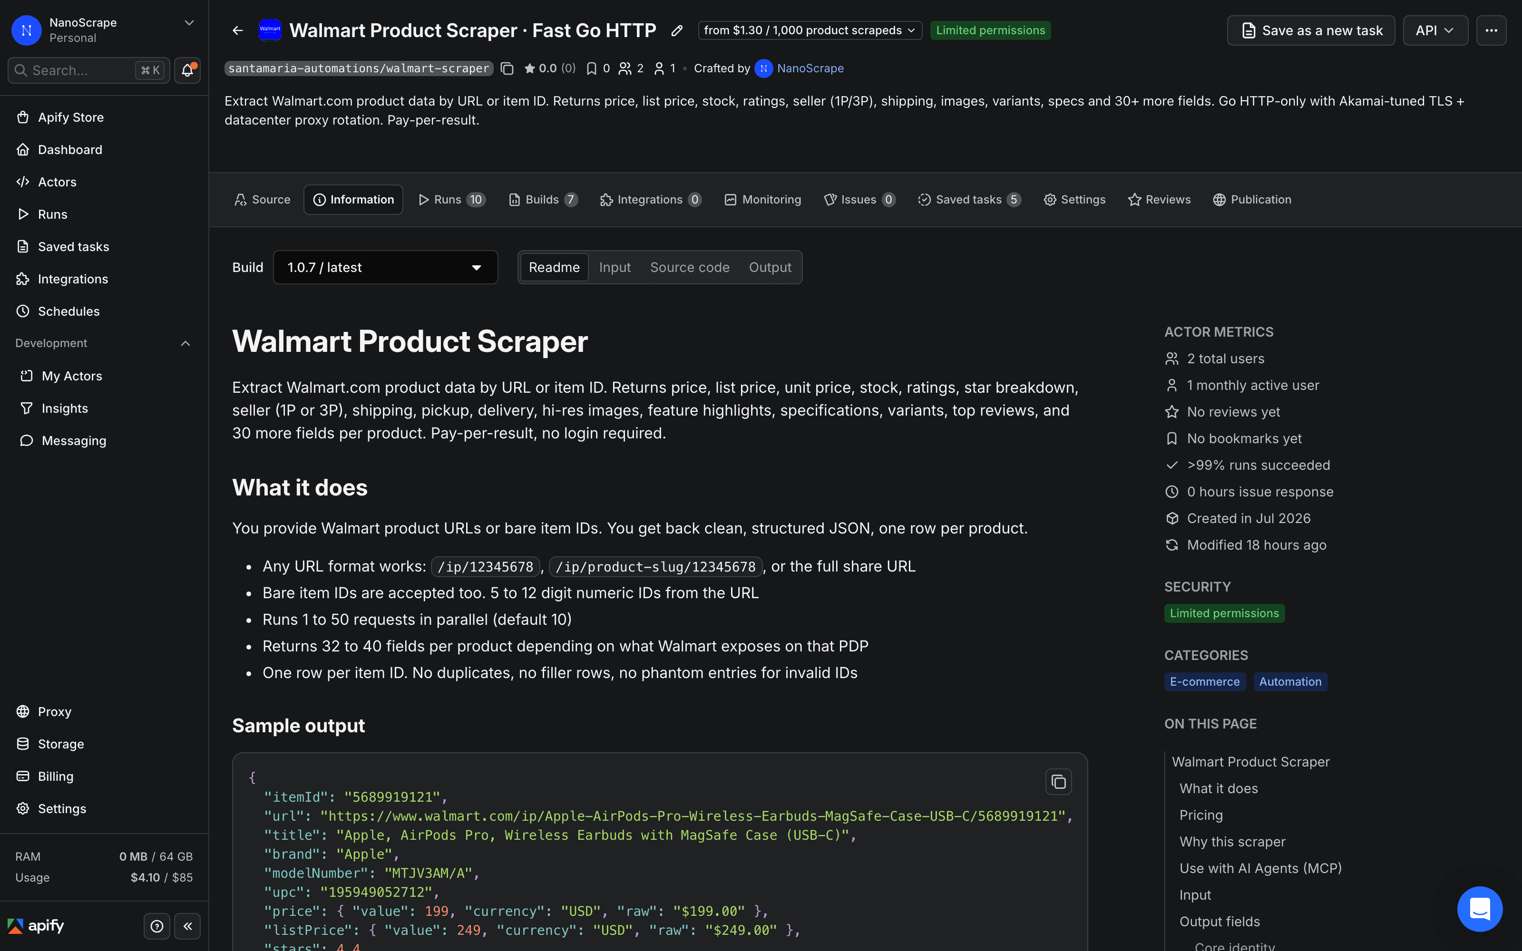Screen dimensions: 1522x951
Task: Open the Build version dropdown 1.0.7 / latest
Action: 385,267
